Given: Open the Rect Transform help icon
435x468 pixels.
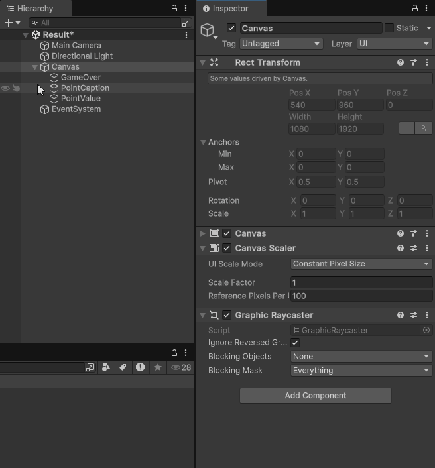Looking at the screenshot, I should point(401,62).
